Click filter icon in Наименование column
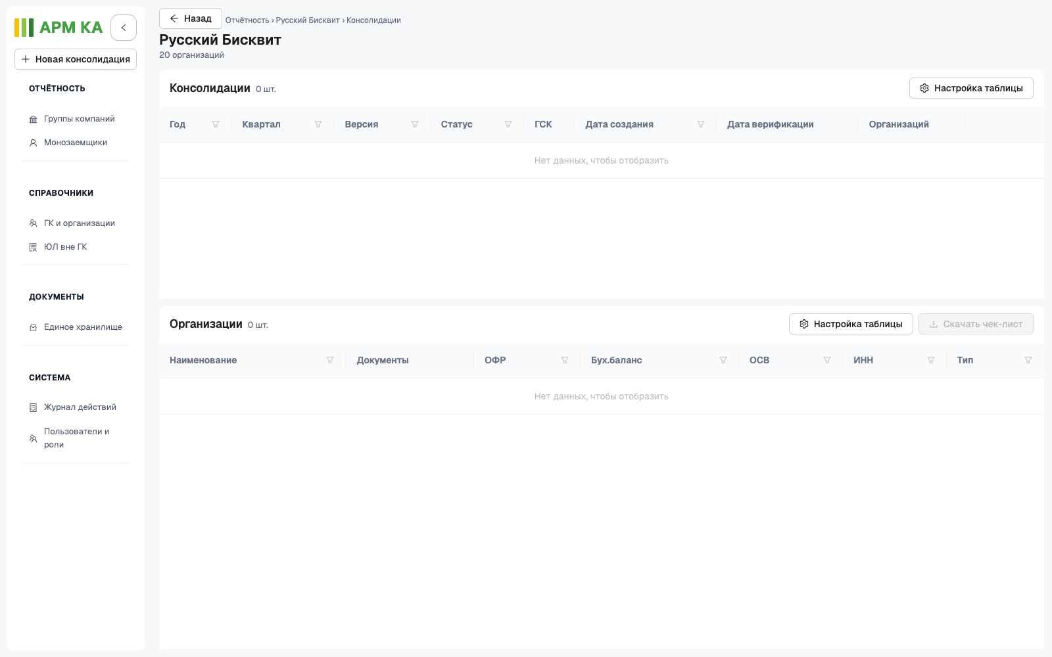This screenshot has width=1052, height=657. 330,360
